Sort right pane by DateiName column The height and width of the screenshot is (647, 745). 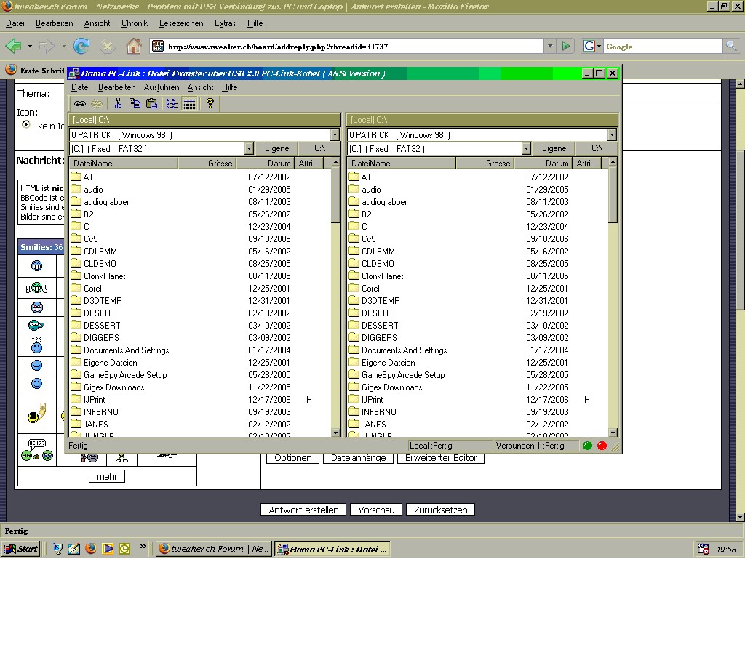pyautogui.click(x=402, y=164)
